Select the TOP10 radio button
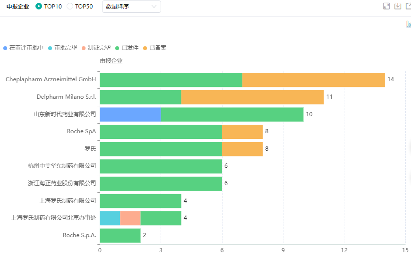 click(x=39, y=7)
